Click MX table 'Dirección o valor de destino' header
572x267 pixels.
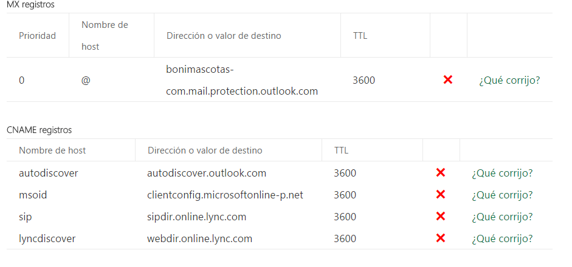click(x=224, y=36)
